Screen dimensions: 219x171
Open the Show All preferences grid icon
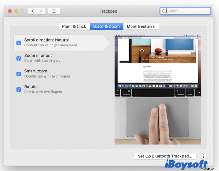(x=54, y=11)
